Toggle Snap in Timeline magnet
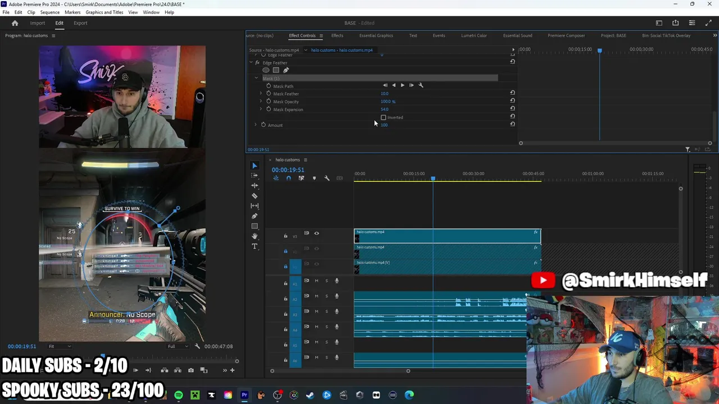719x404 pixels. click(288, 178)
